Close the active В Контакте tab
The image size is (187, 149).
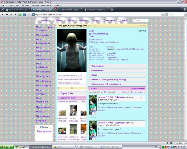tap(55, 8)
